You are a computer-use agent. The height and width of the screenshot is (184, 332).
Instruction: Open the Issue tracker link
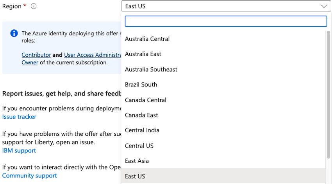(19, 117)
